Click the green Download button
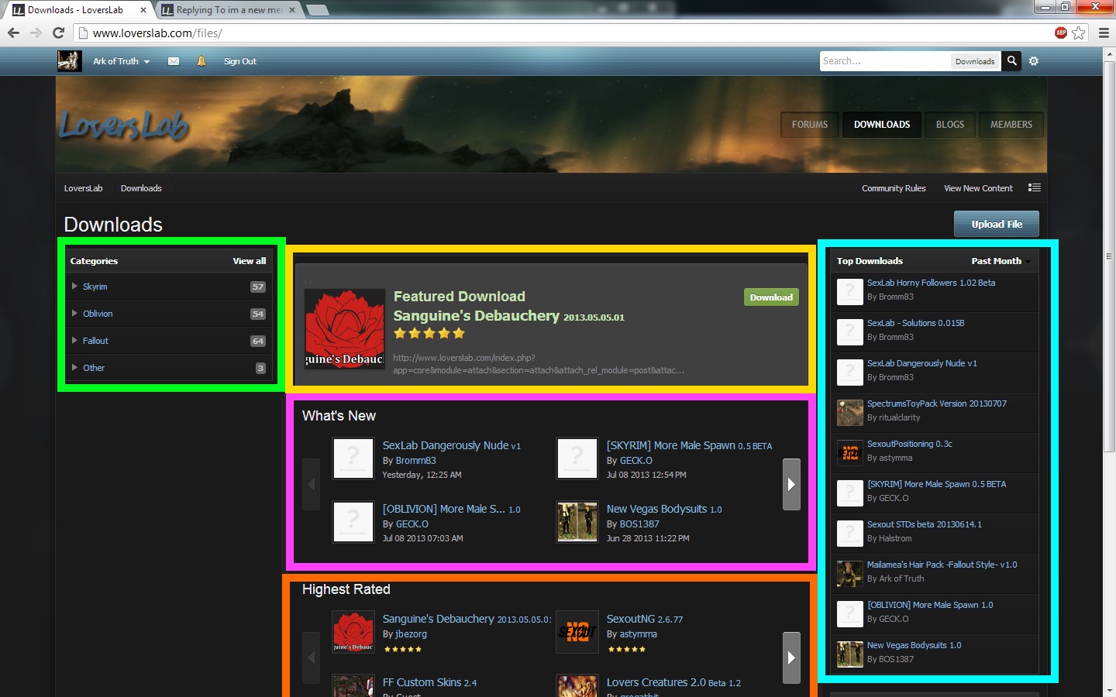Image resolution: width=1116 pixels, height=697 pixels. tap(771, 297)
